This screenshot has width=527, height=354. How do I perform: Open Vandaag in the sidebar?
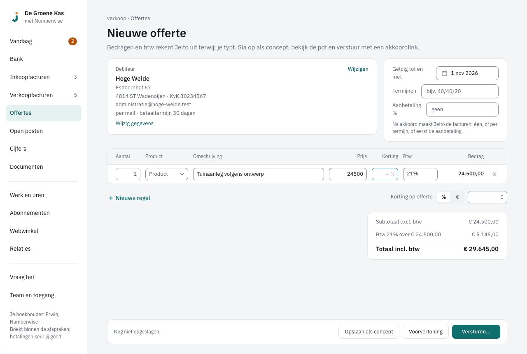point(43,41)
